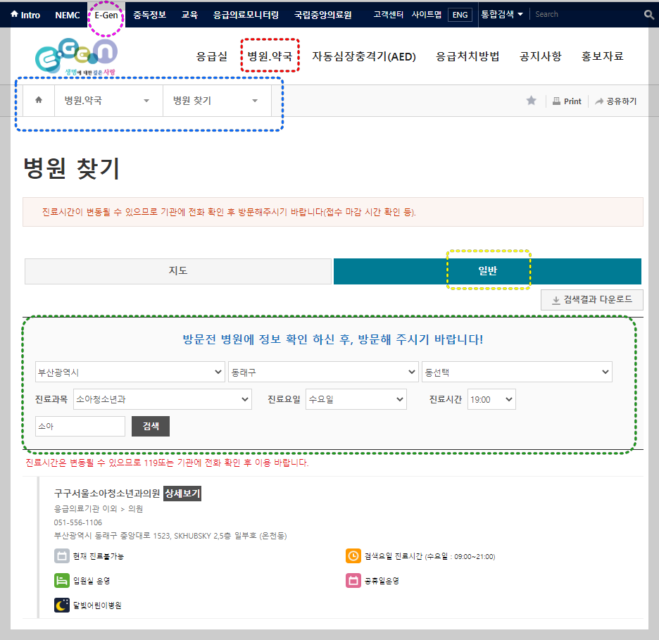This screenshot has width=659, height=640.
Task: Select 중독정보 from the top navigation
Action: 149,13
